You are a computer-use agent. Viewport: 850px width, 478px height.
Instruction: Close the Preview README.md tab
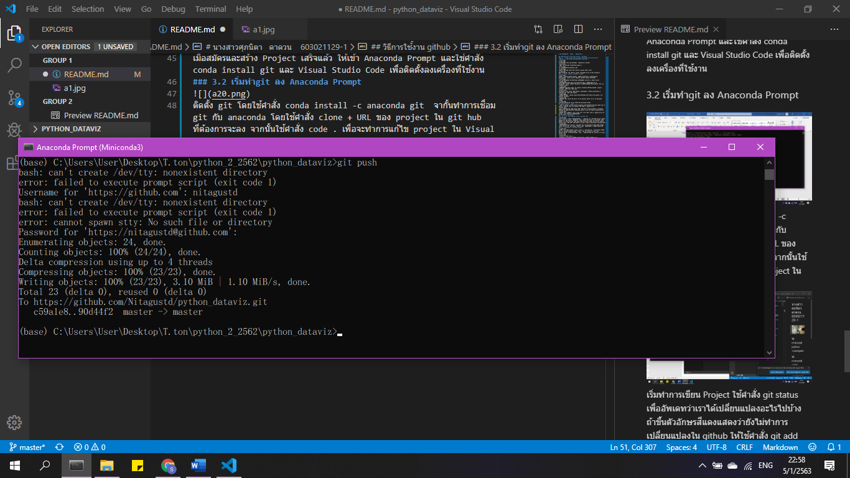coord(716,29)
